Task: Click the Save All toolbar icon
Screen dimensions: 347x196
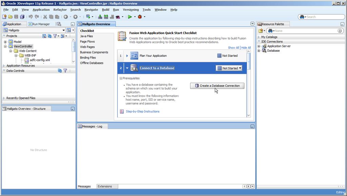Action: 22,17
